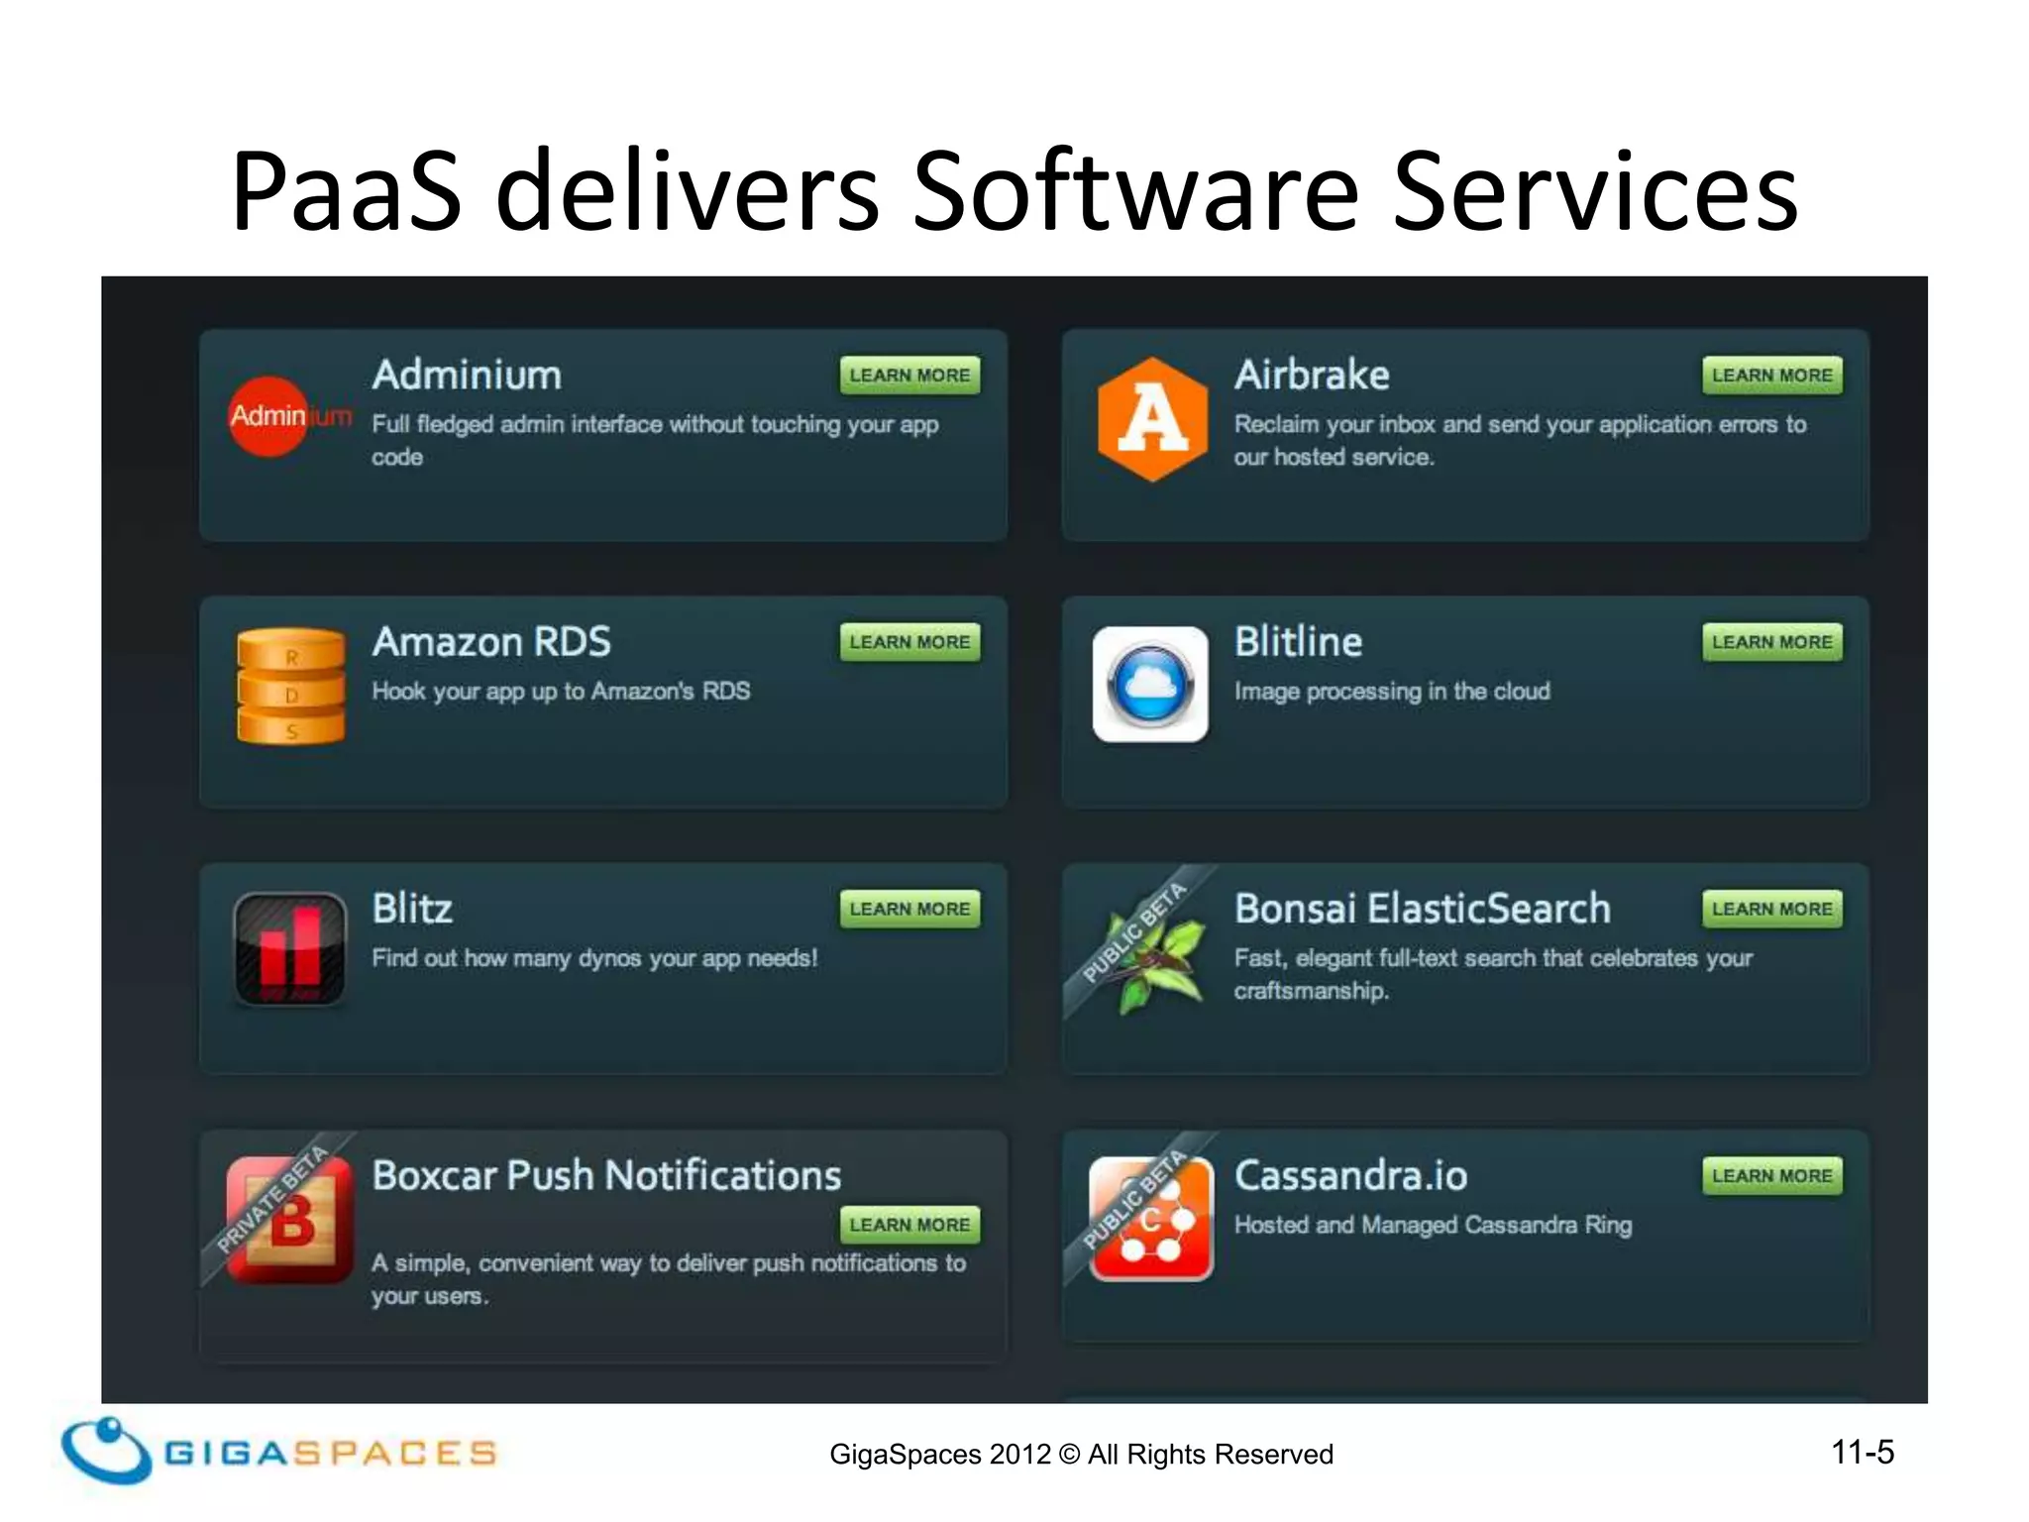Click 'Hook your app up to Amazon's RDS'
Viewport: 2029px width, 1522px height.
point(561,691)
